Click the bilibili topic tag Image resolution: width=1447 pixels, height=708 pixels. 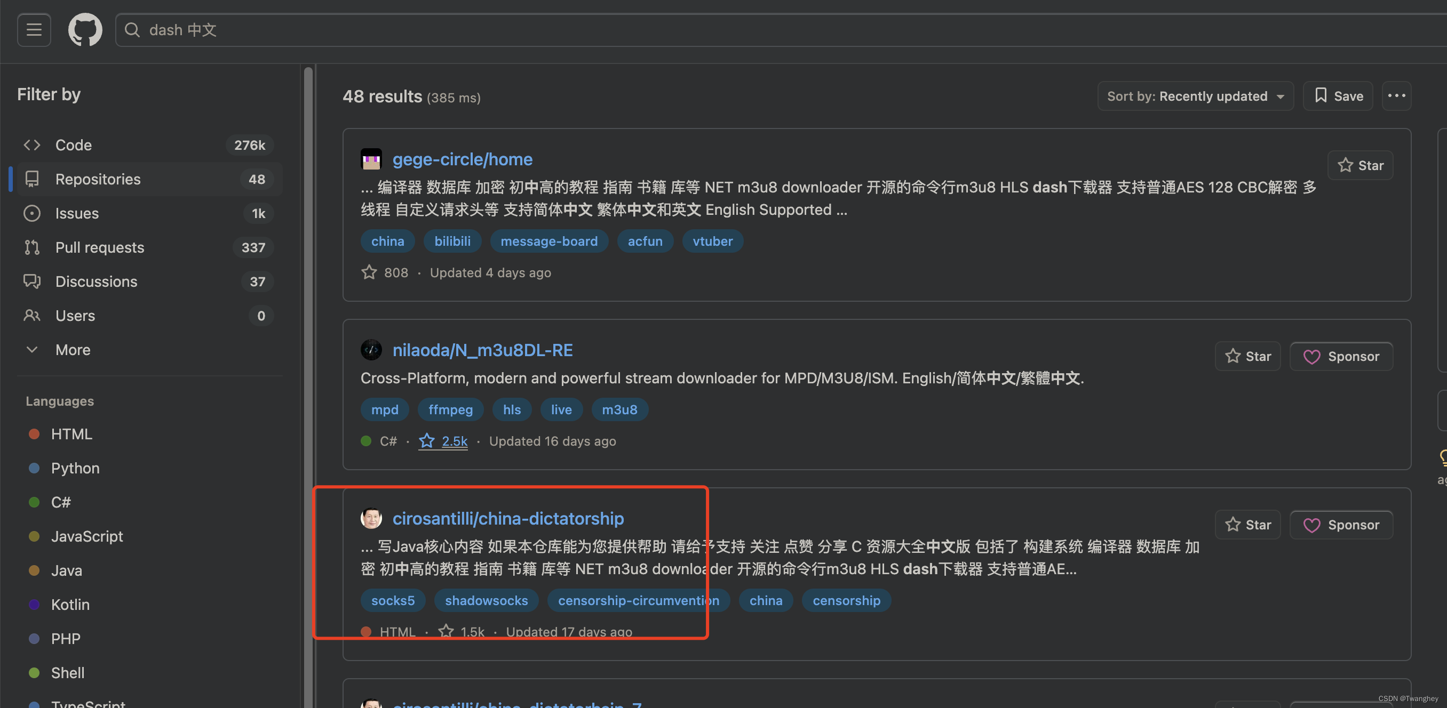(452, 242)
